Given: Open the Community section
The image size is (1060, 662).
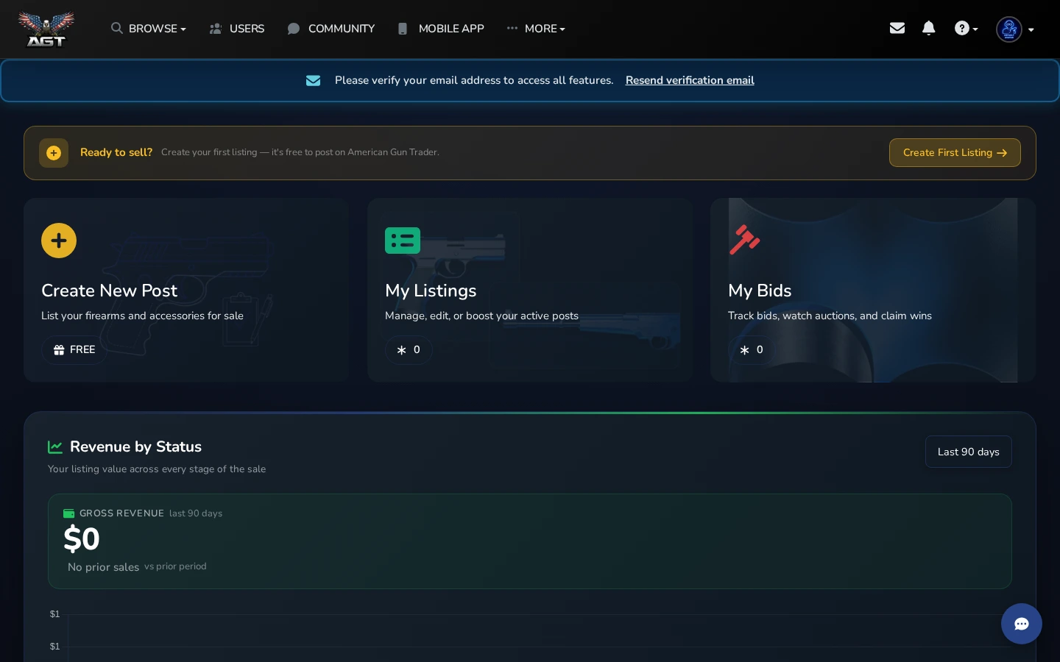Looking at the screenshot, I should click(331, 29).
